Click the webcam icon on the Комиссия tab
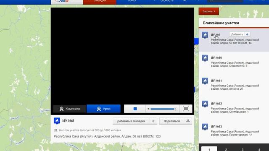The width and height of the screenshot is (269, 151). tap(62, 109)
